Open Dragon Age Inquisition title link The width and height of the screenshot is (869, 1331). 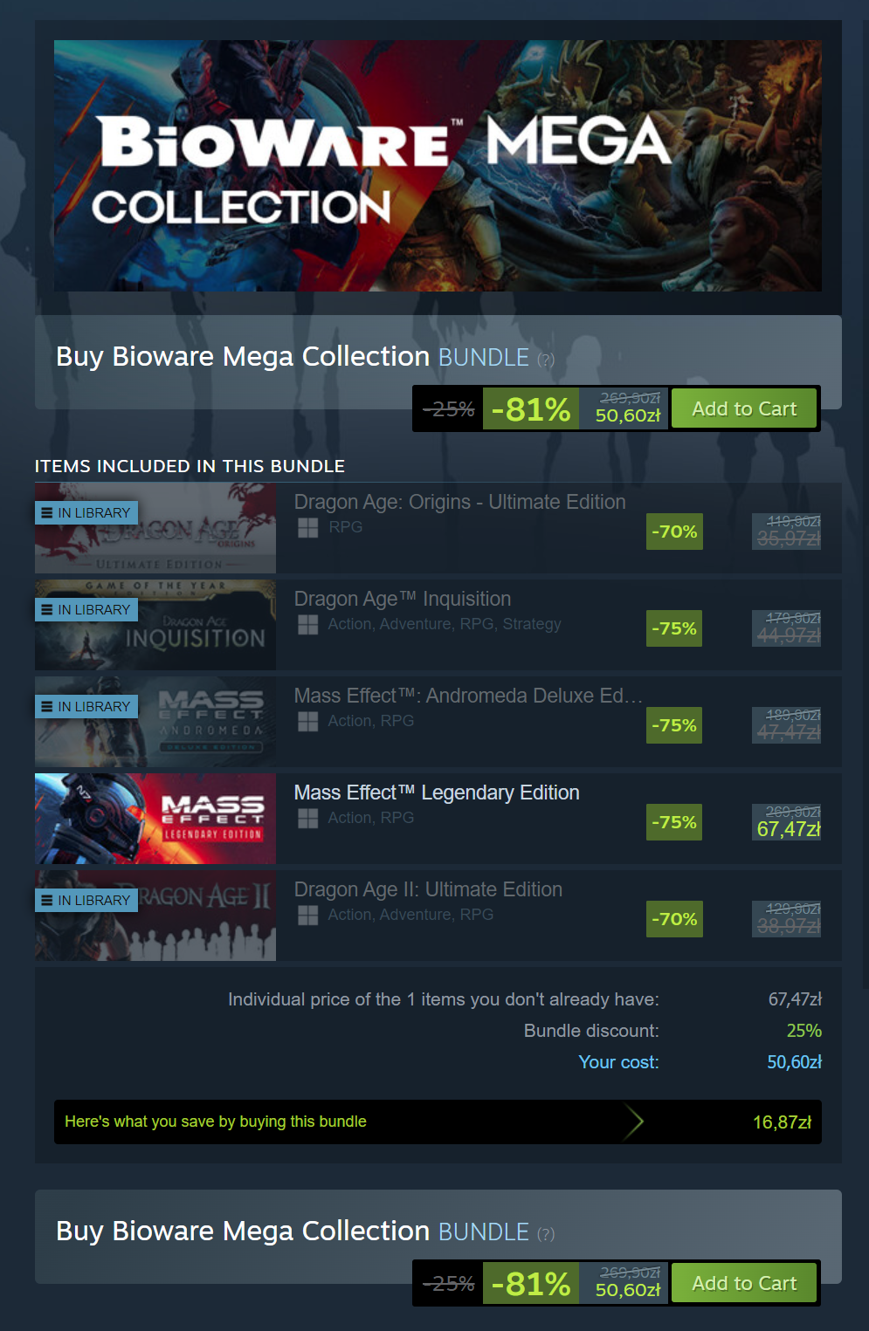(403, 599)
